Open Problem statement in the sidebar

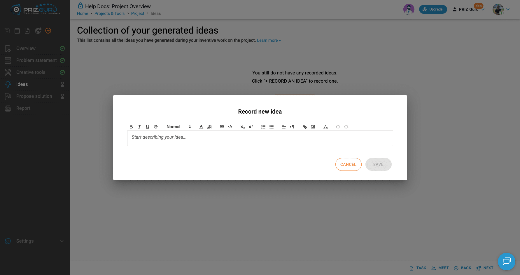pyautogui.click(x=35, y=60)
